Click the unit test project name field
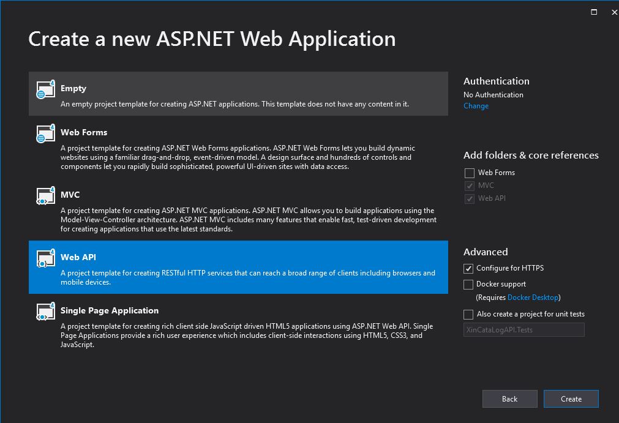 pos(524,330)
